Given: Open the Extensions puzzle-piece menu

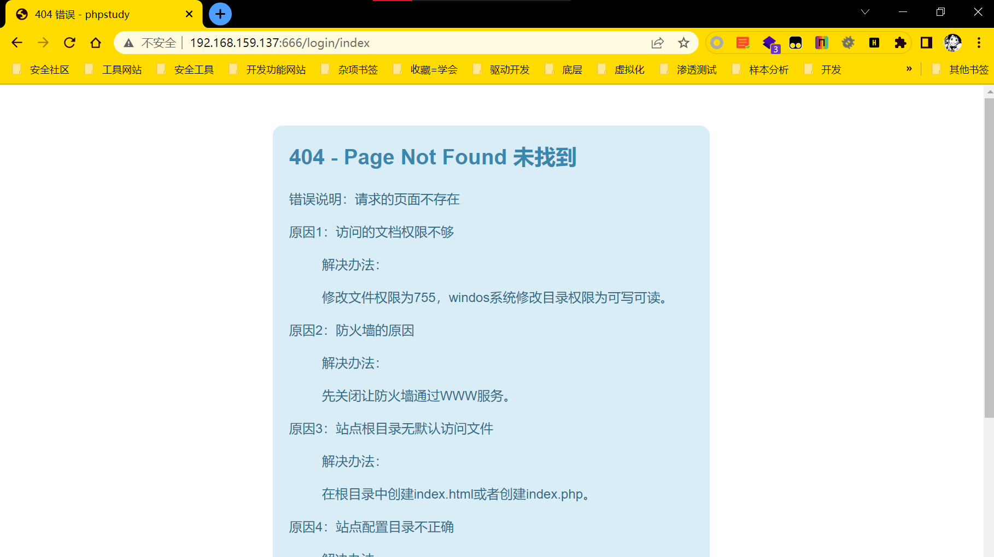Looking at the screenshot, I should click(x=901, y=43).
